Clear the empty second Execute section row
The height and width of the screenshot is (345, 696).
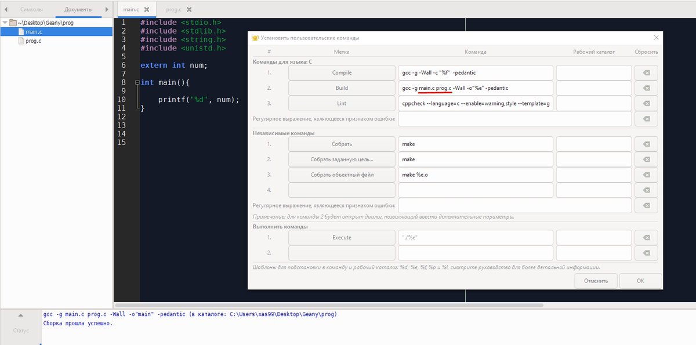(646, 253)
